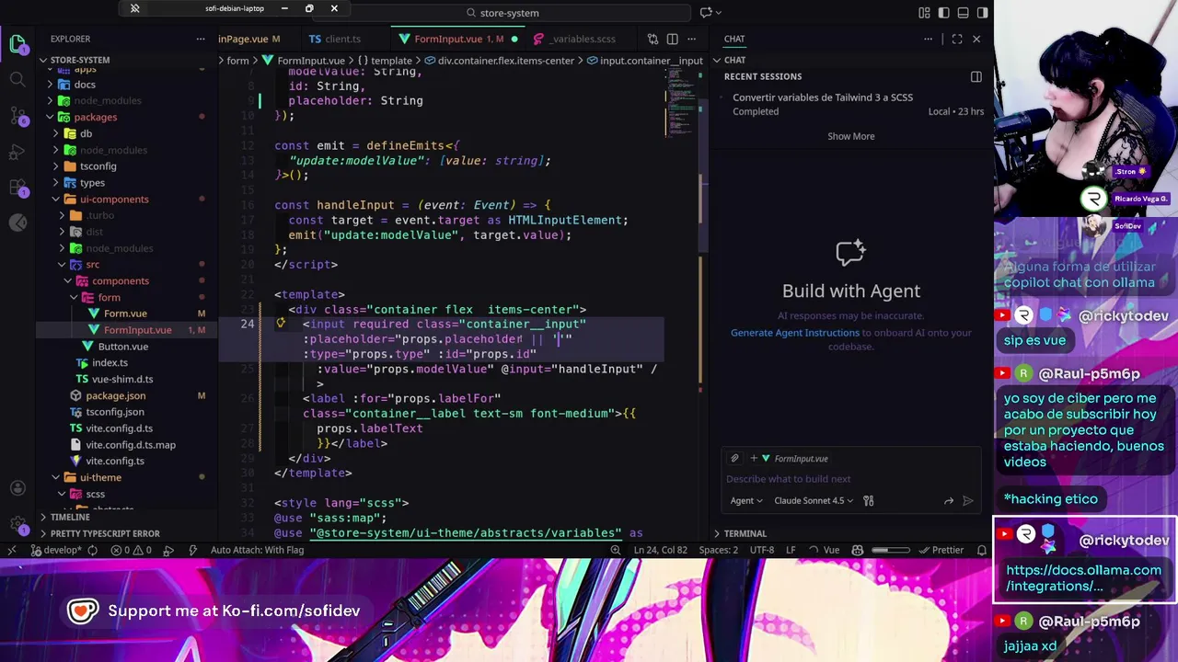Click Show More recent sessions
The width and height of the screenshot is (1178, 662).
[x=850, y=136]
